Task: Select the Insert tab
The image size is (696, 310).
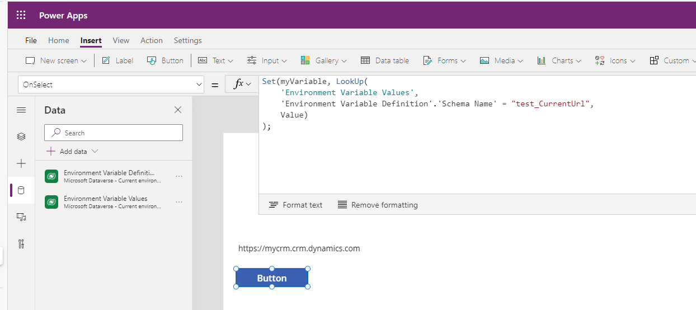Action: (91, 40)
